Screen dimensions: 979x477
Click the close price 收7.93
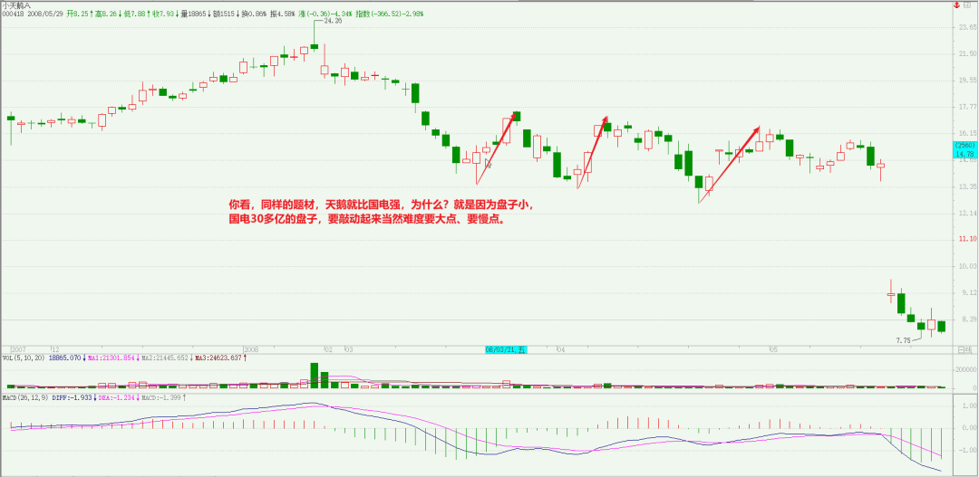[x=163, y=12]
